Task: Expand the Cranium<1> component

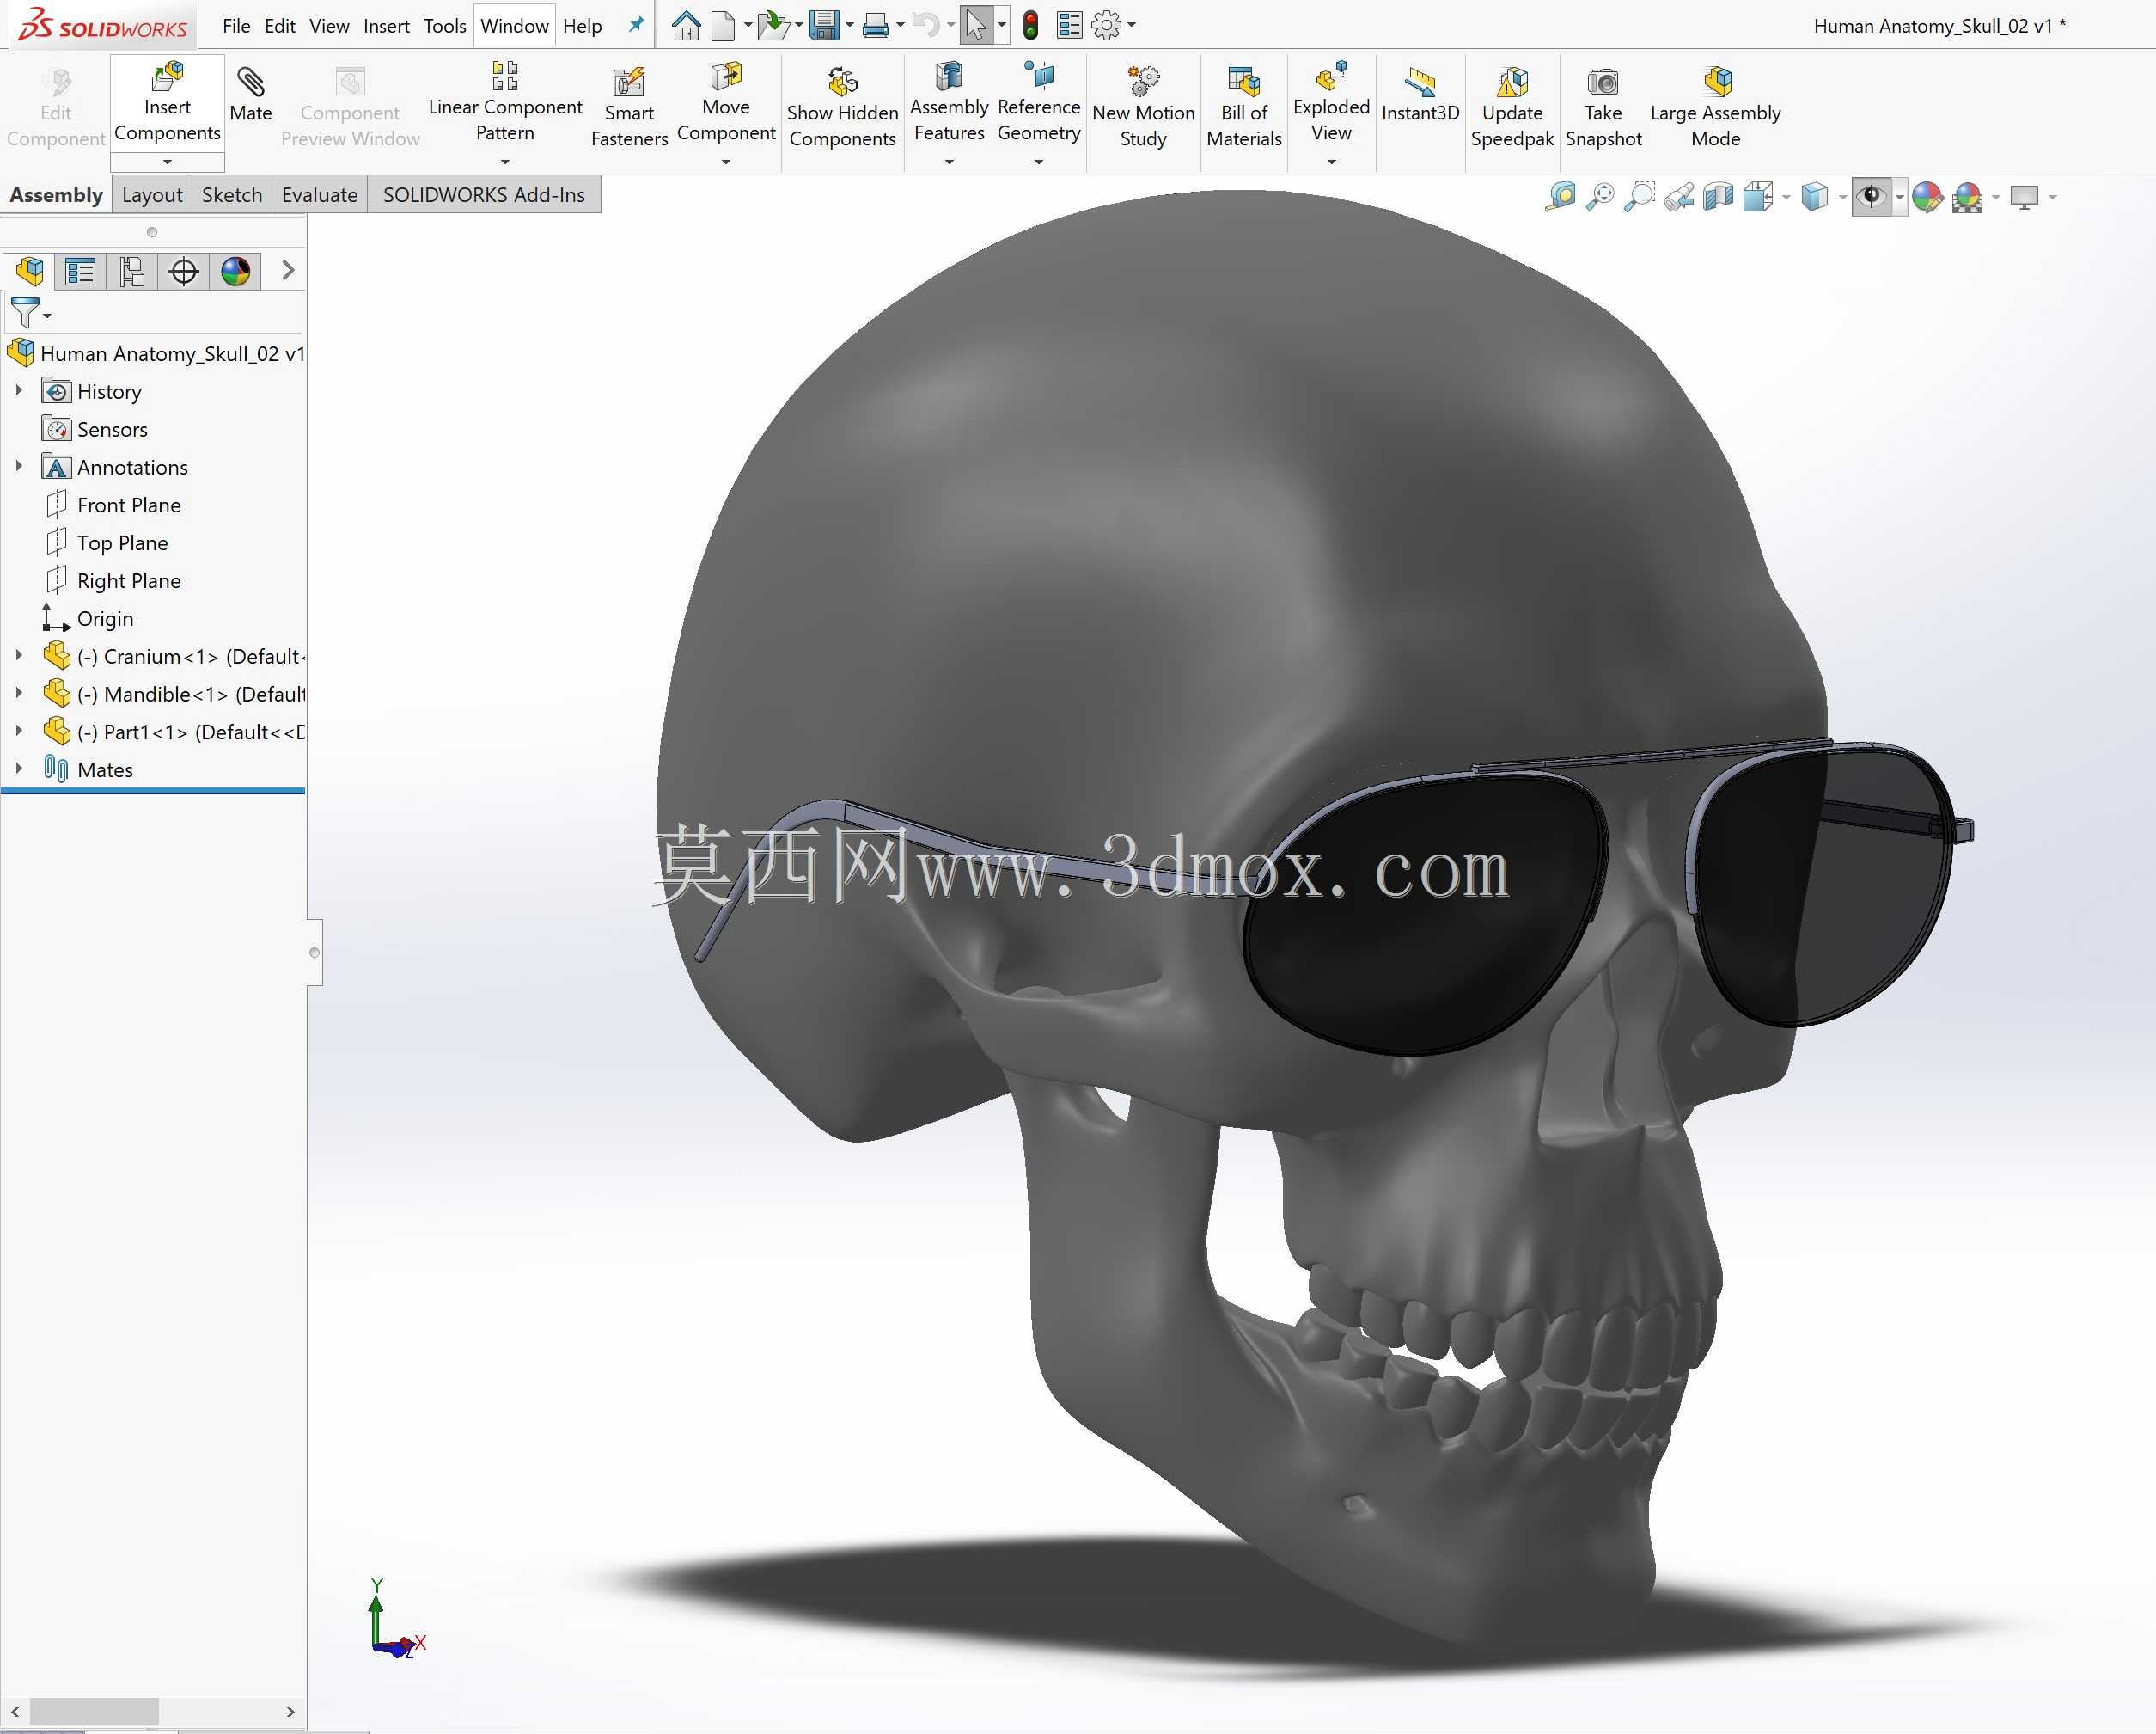Action: (19, 655)
